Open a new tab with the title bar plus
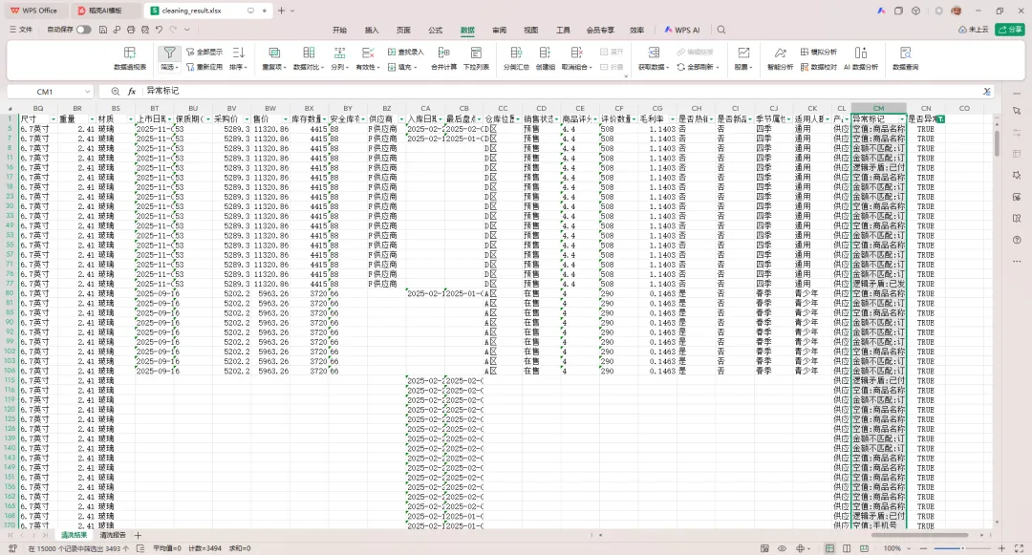1032x555 pixels. (x=281, y=11)
